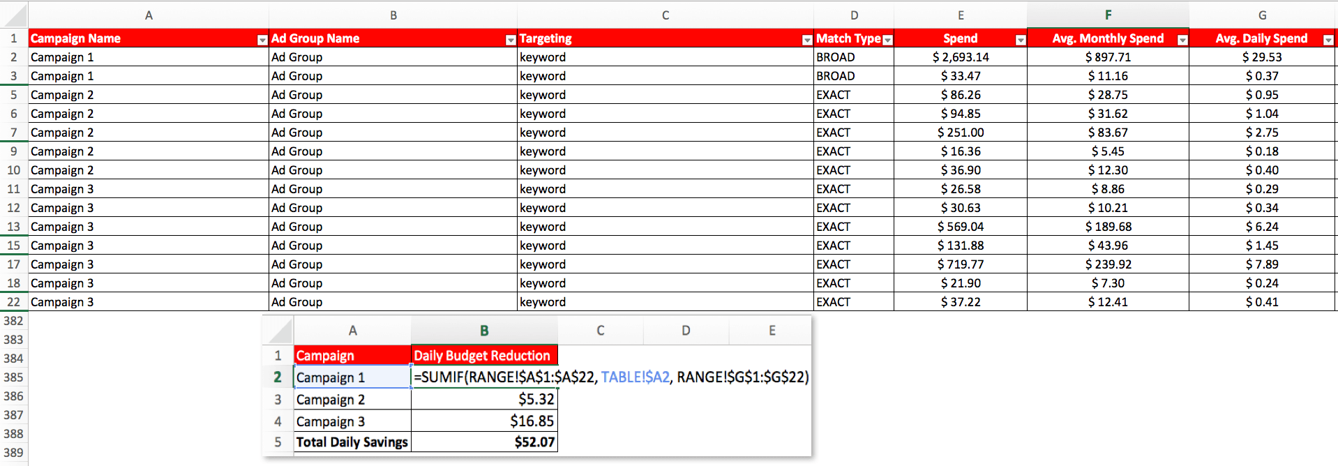This screenshot has height=466, width=1338.
Task: Select the spend cell $ 569.04
Action: (961, 227)
